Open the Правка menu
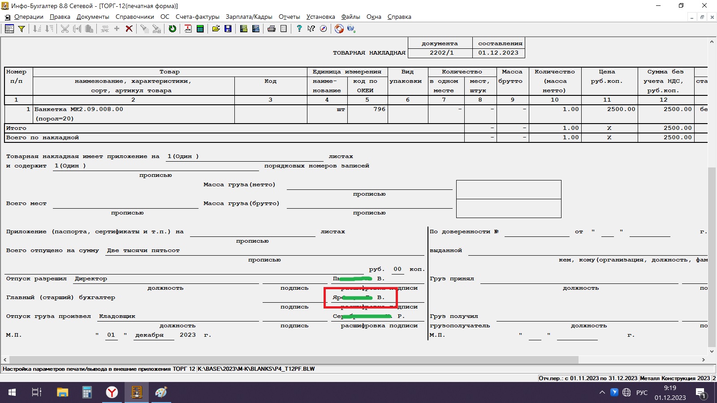This screenshot has height=403, width=717. 60,17
